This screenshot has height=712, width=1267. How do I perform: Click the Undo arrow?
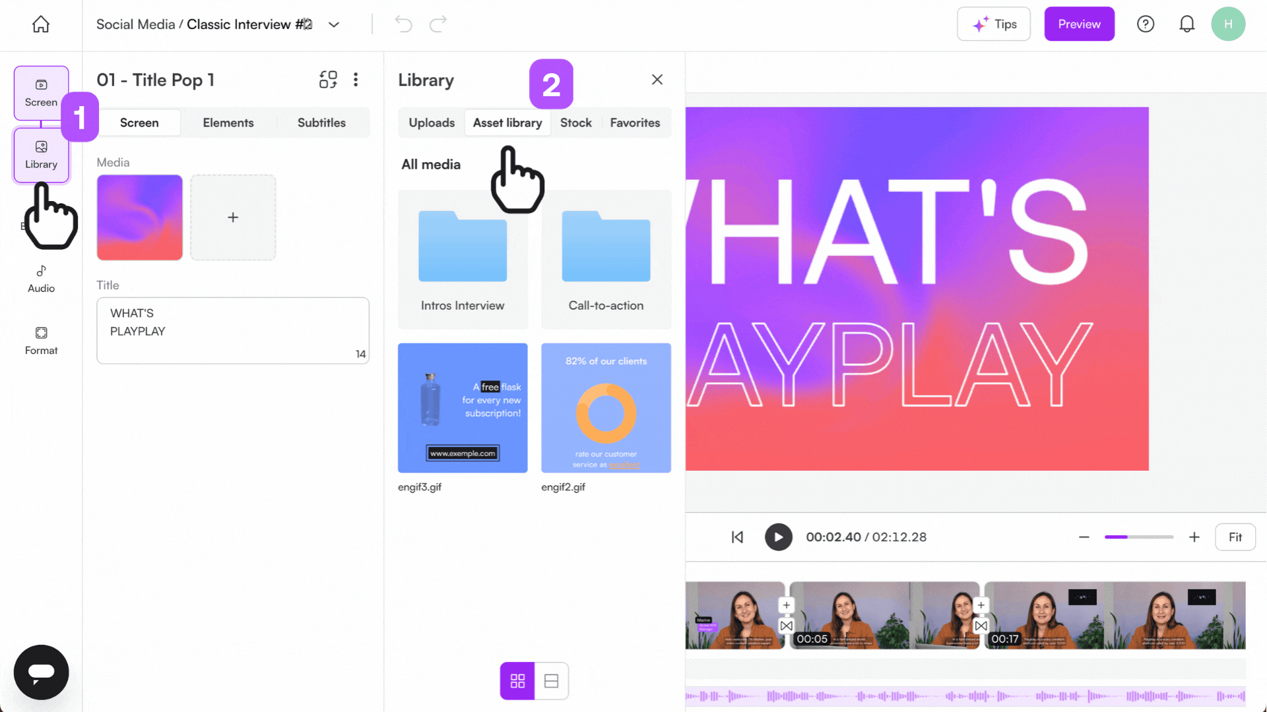(x=403, y=24)
